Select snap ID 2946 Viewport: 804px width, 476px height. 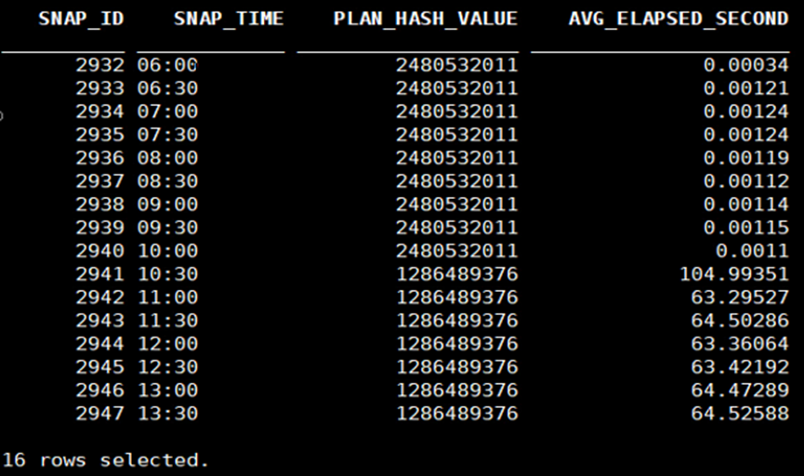pyautogui.click(x=100, y=390)
